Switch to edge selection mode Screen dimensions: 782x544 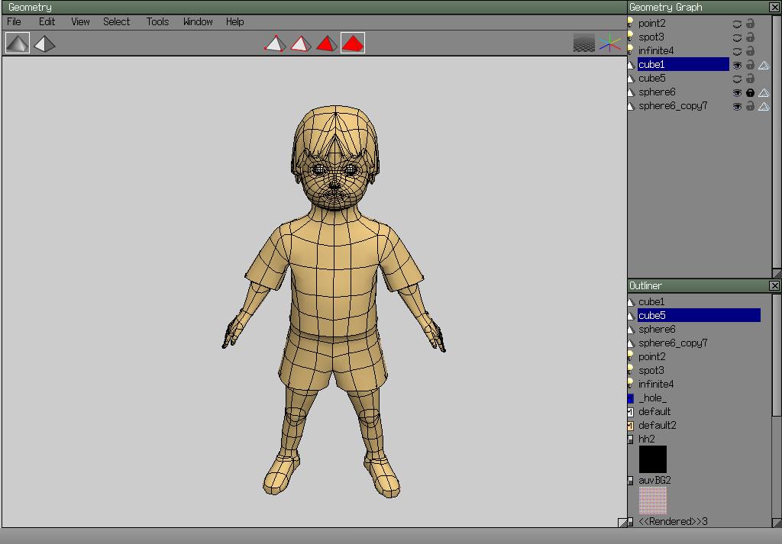301,43
